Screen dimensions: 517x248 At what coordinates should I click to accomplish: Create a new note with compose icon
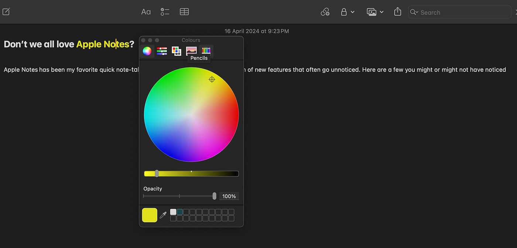tap(6, 12)
